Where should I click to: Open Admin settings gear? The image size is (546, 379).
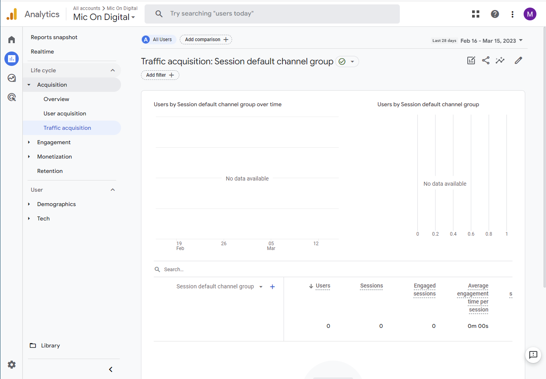12,365
